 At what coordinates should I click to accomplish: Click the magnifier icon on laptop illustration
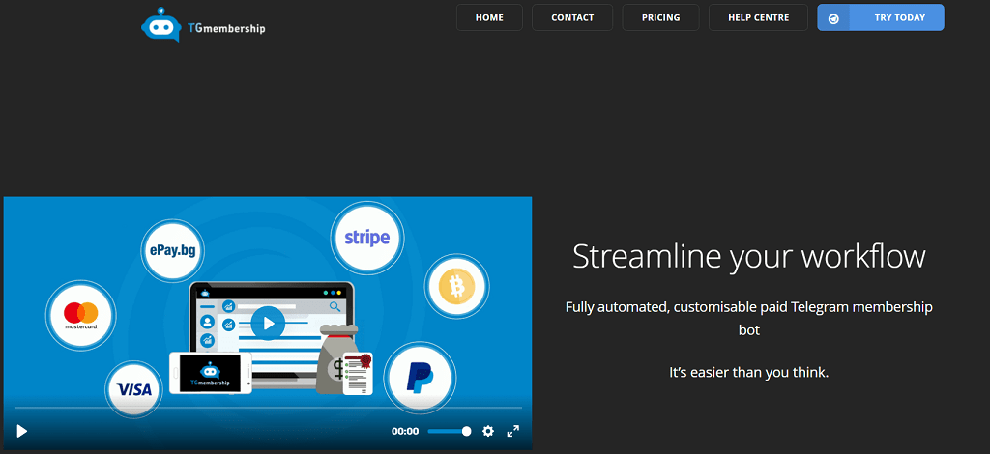coord(335,306)
